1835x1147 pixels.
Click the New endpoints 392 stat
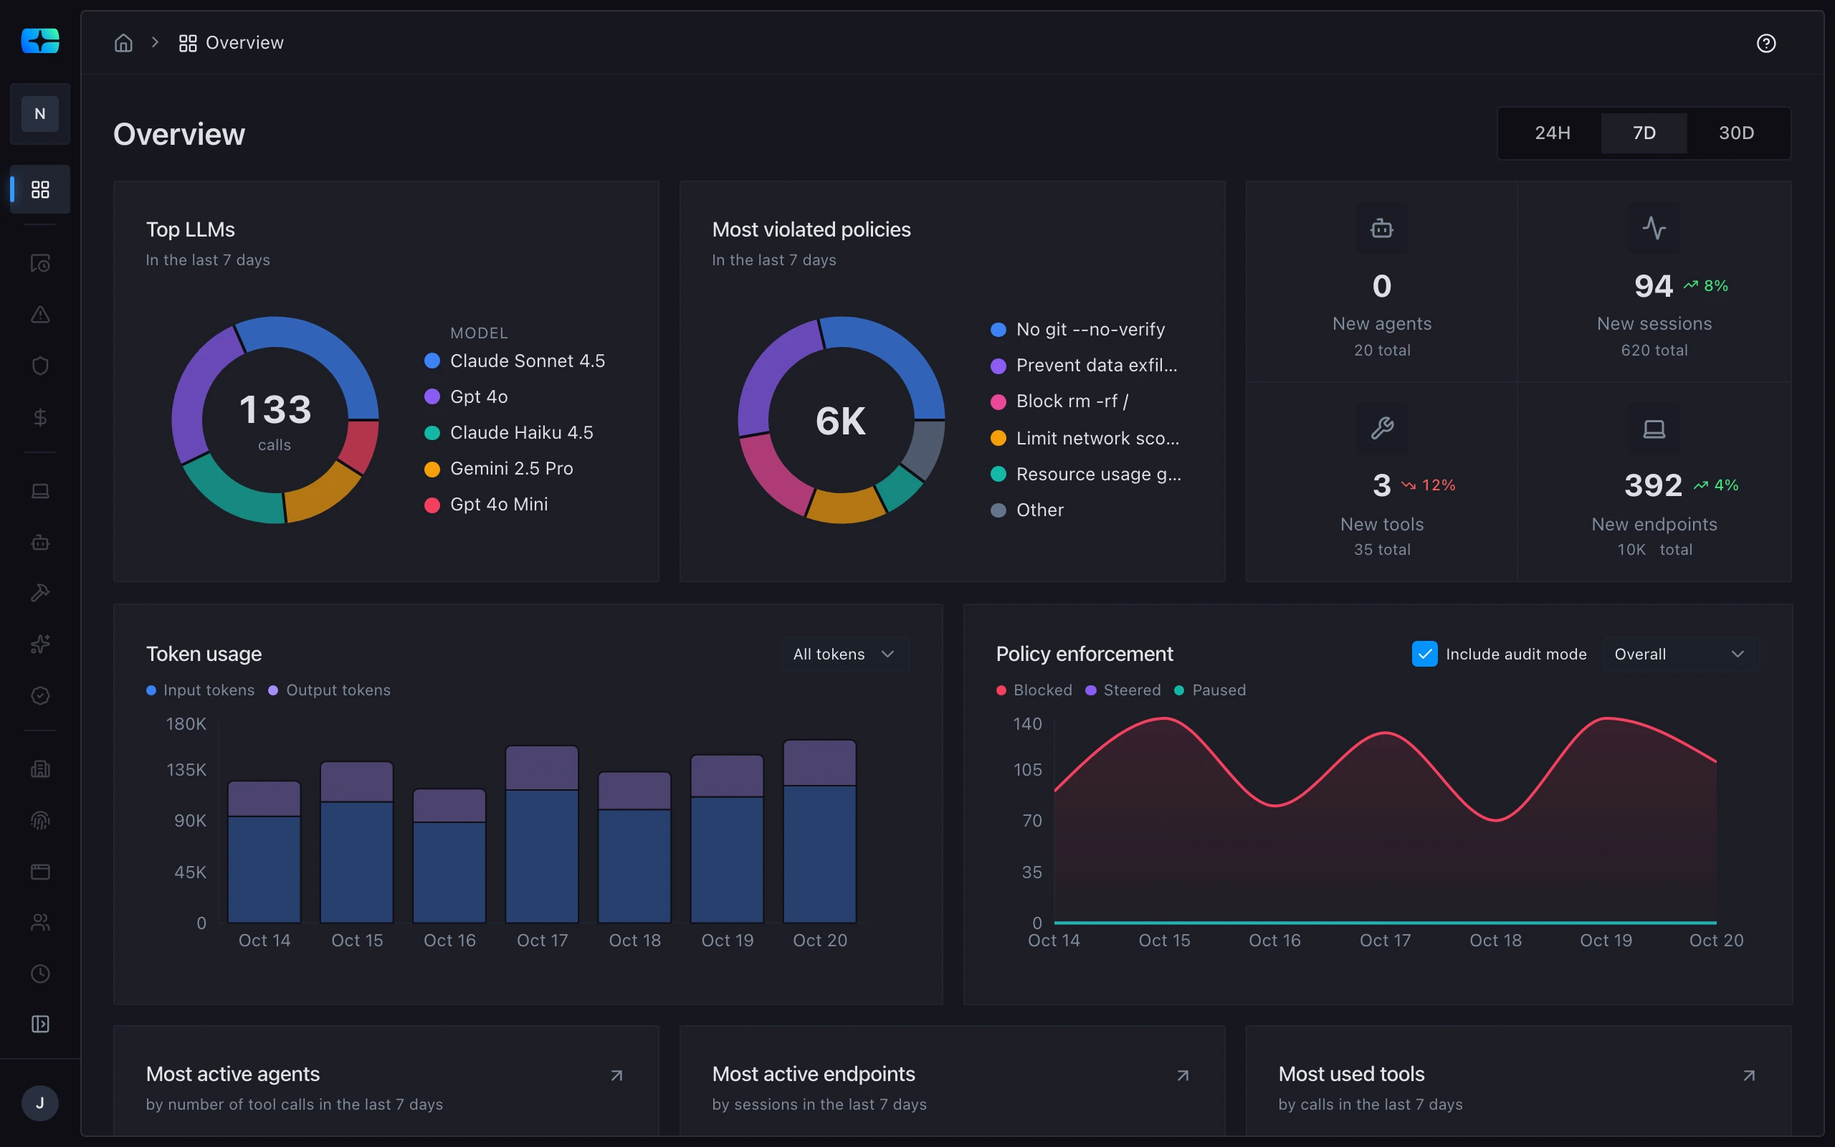click(1653, 485)
